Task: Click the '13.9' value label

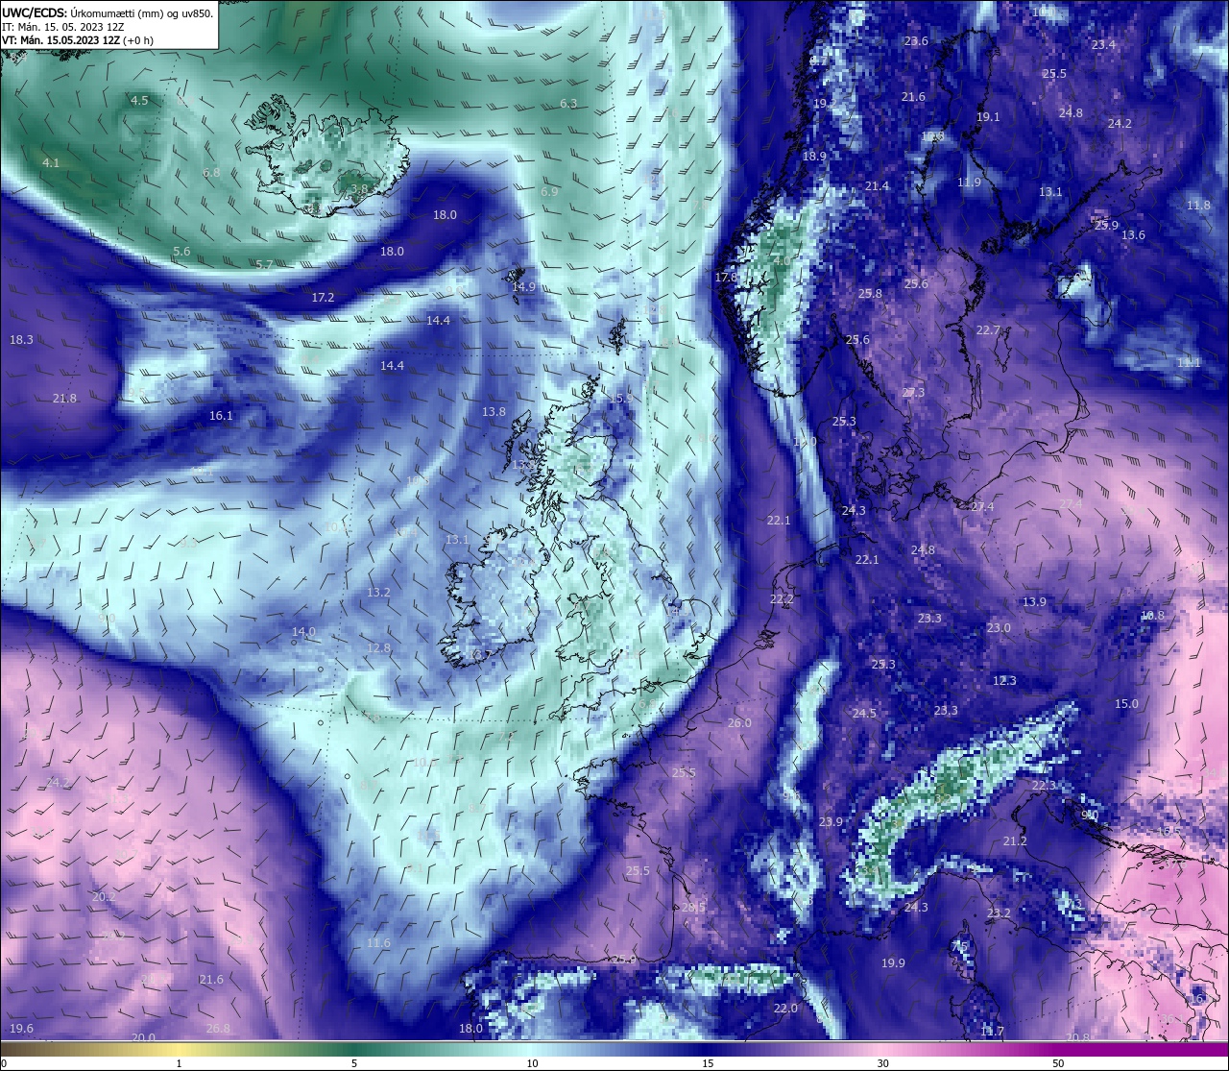Action: [1034, 602]
